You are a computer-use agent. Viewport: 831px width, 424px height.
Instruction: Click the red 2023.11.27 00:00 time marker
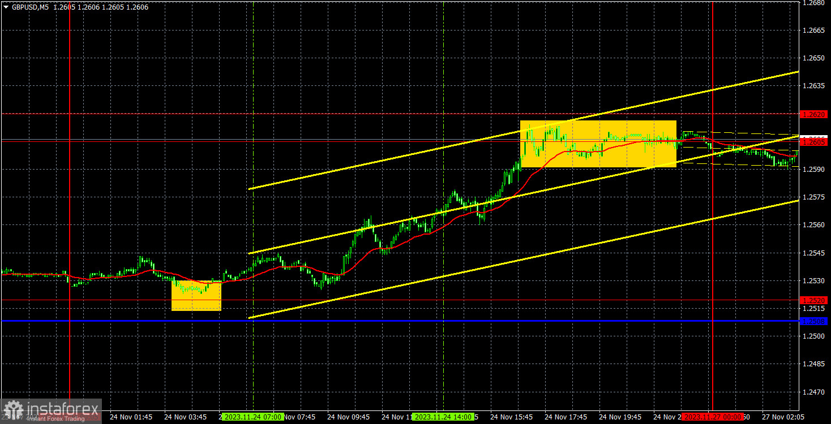click(x=712, y=417)
